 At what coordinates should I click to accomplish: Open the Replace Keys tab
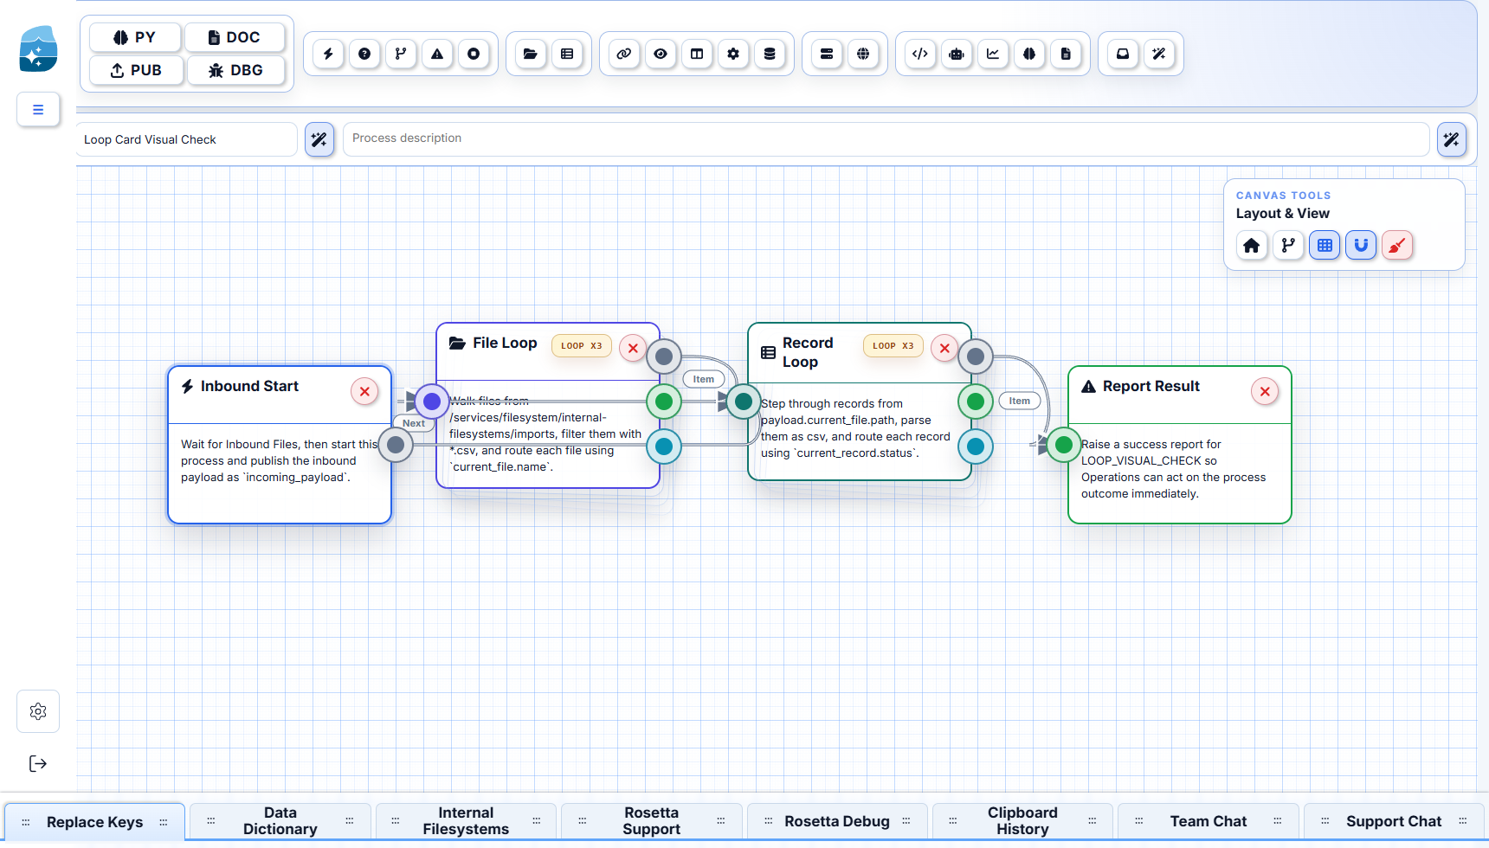click(94, 822)
